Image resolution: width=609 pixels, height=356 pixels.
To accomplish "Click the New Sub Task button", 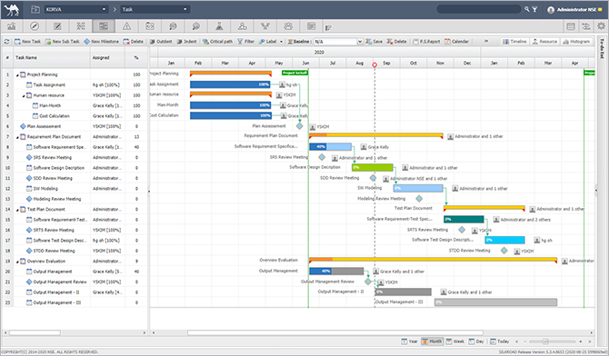I will [62, 42].
